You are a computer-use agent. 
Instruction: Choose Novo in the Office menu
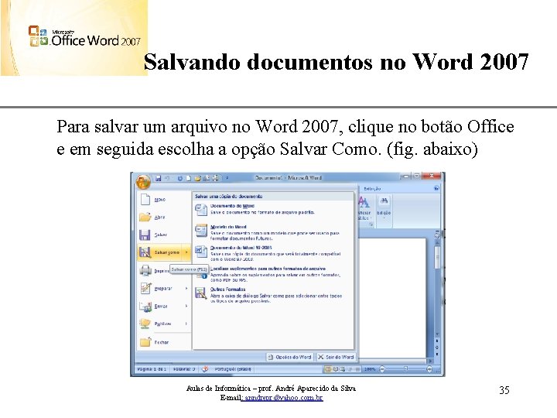[x=164, y=200]
